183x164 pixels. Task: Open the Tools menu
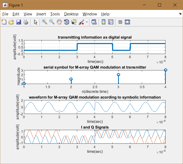click(55, 14)
